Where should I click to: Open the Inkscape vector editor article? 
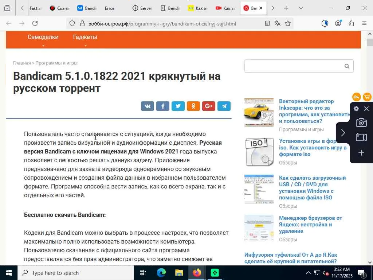[314, 111]
